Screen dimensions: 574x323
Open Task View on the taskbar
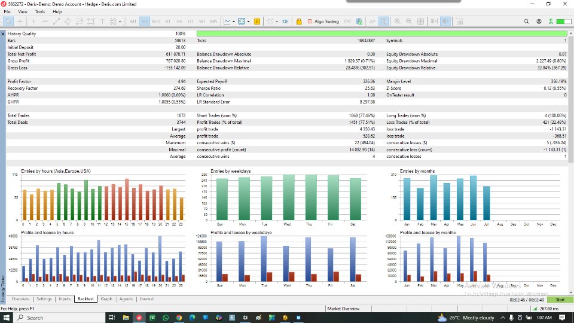click(x=112, y=318)
